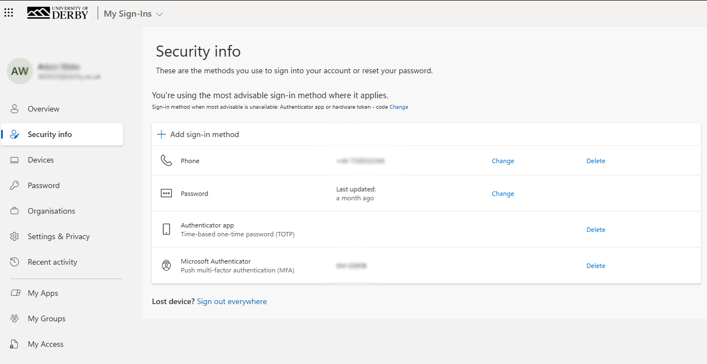Image resolution: width=707 pixels, height=364 pixels.
Task: Click the Recent activity clock icon
Action: 14,262
